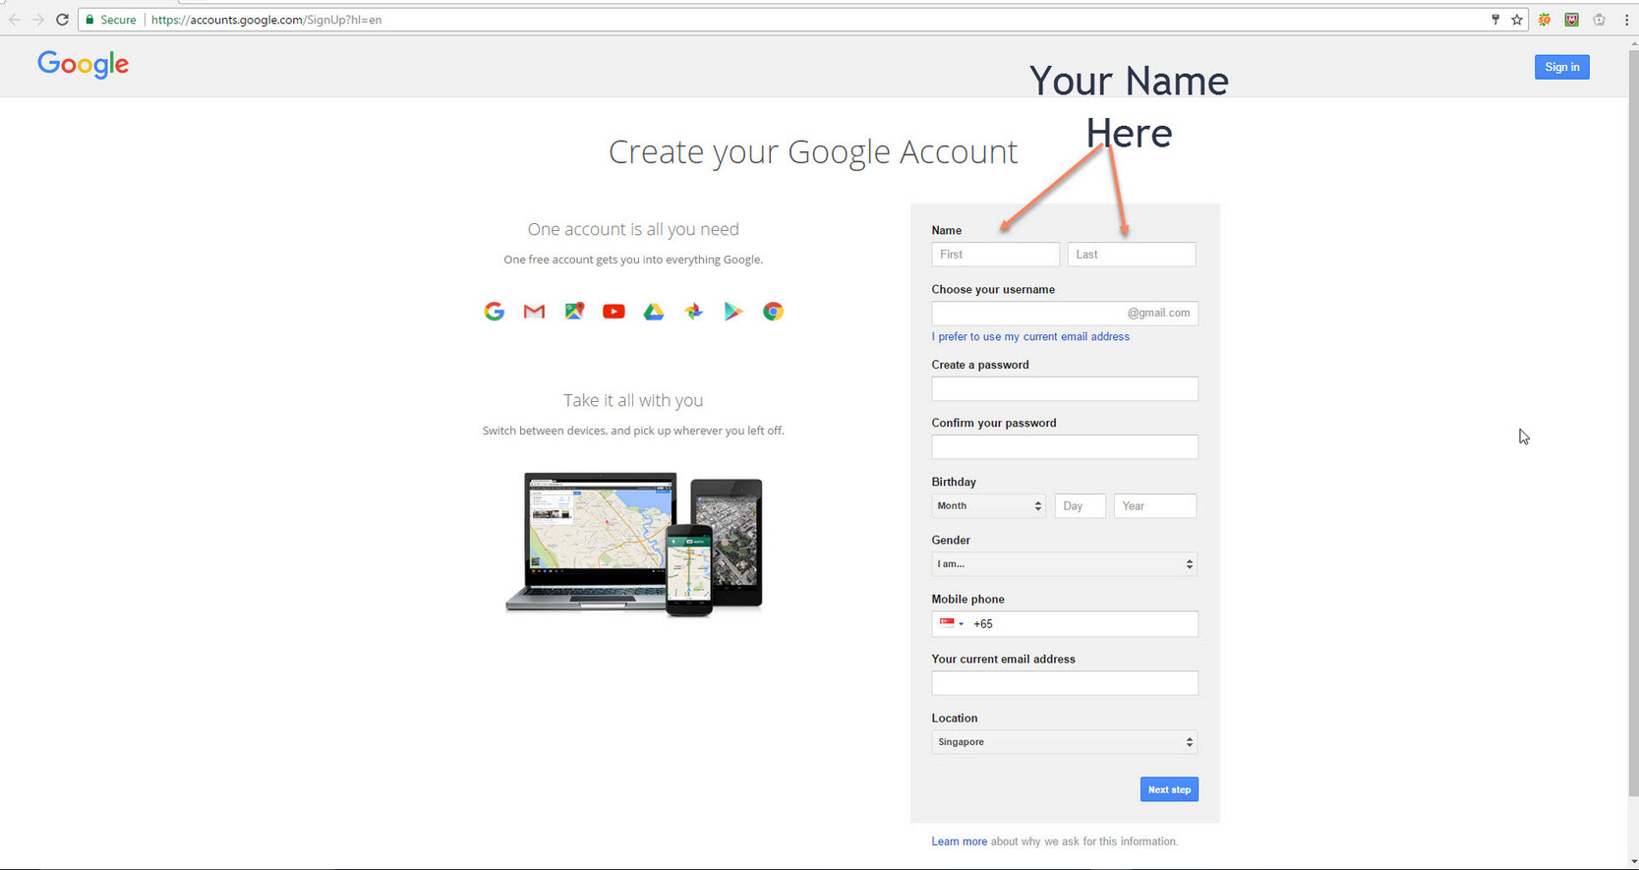This screenshot has height=870, width=1639.
Task: Click the Google logo in header
Action: click(x=83, y=64)
